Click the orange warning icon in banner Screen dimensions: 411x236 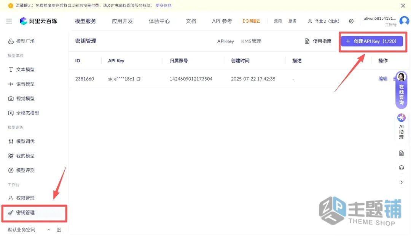[x=11, y=5]
